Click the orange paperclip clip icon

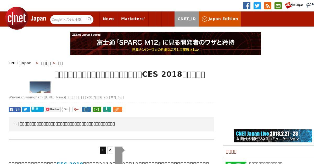pyautogui.click(x=117, y=109)
